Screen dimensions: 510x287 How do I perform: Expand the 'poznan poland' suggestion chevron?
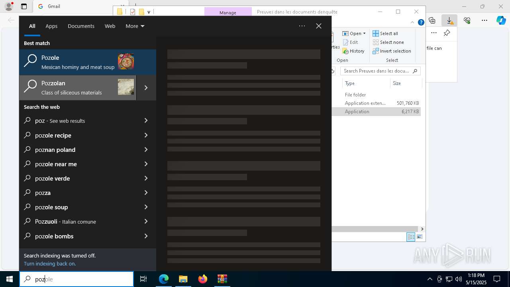tap(146, 149)
